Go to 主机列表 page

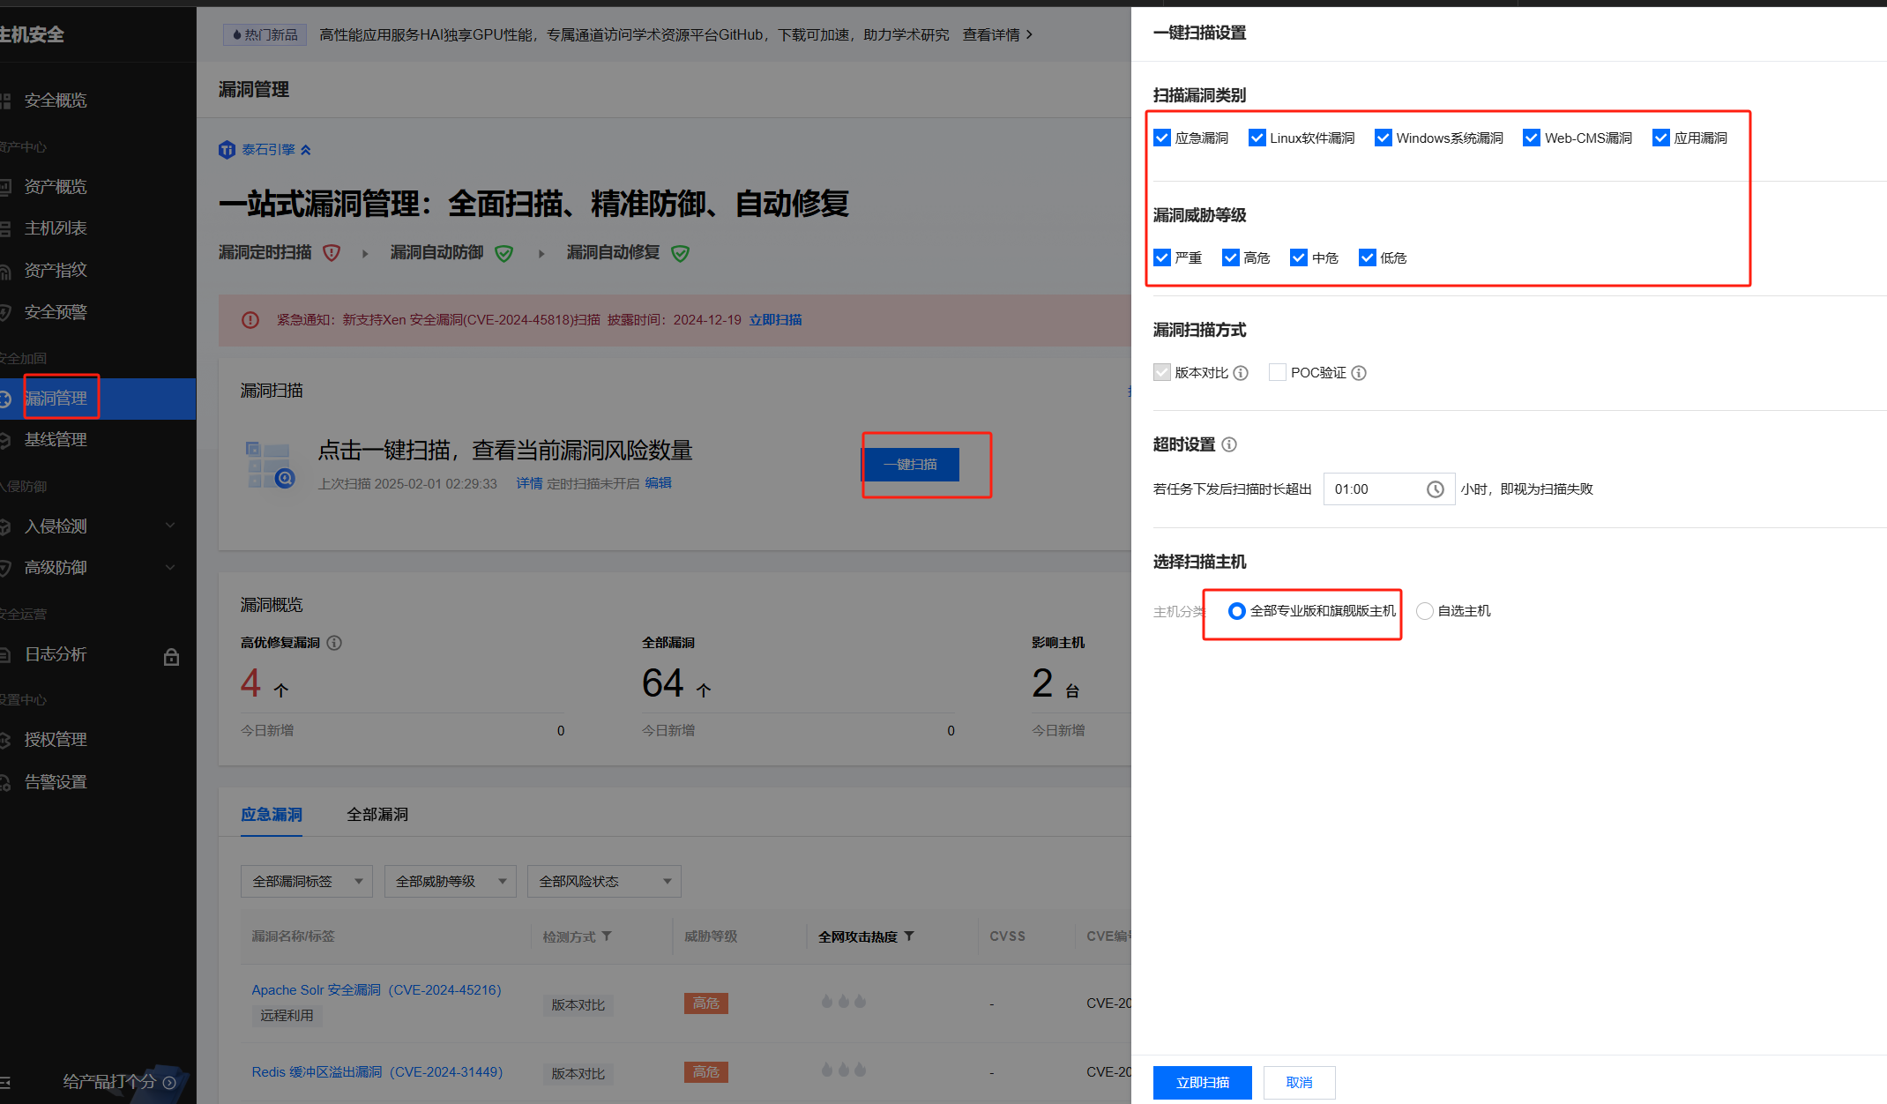click(x=56, y=228)
